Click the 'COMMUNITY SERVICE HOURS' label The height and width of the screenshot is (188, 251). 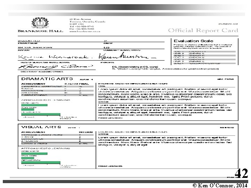122,50
